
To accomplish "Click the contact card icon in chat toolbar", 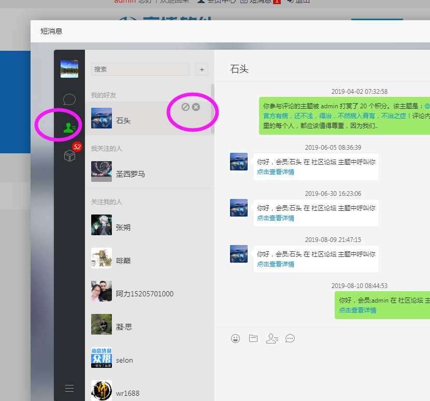I will coord(272,338).
